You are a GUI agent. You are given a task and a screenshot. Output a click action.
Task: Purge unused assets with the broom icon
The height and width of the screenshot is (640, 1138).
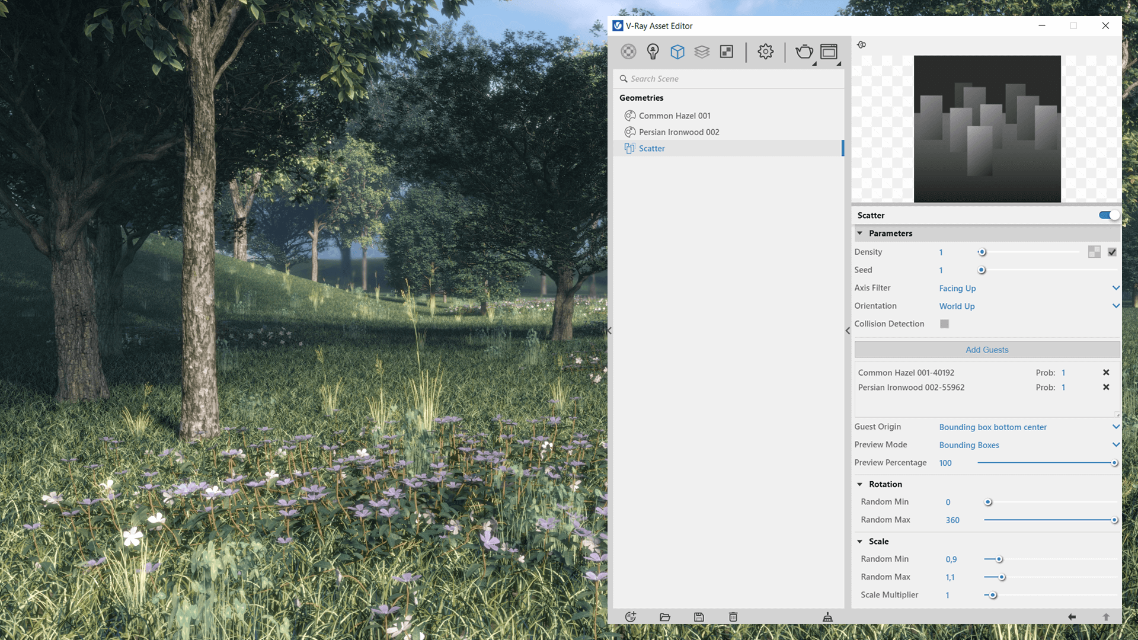[x=827, y=617]
